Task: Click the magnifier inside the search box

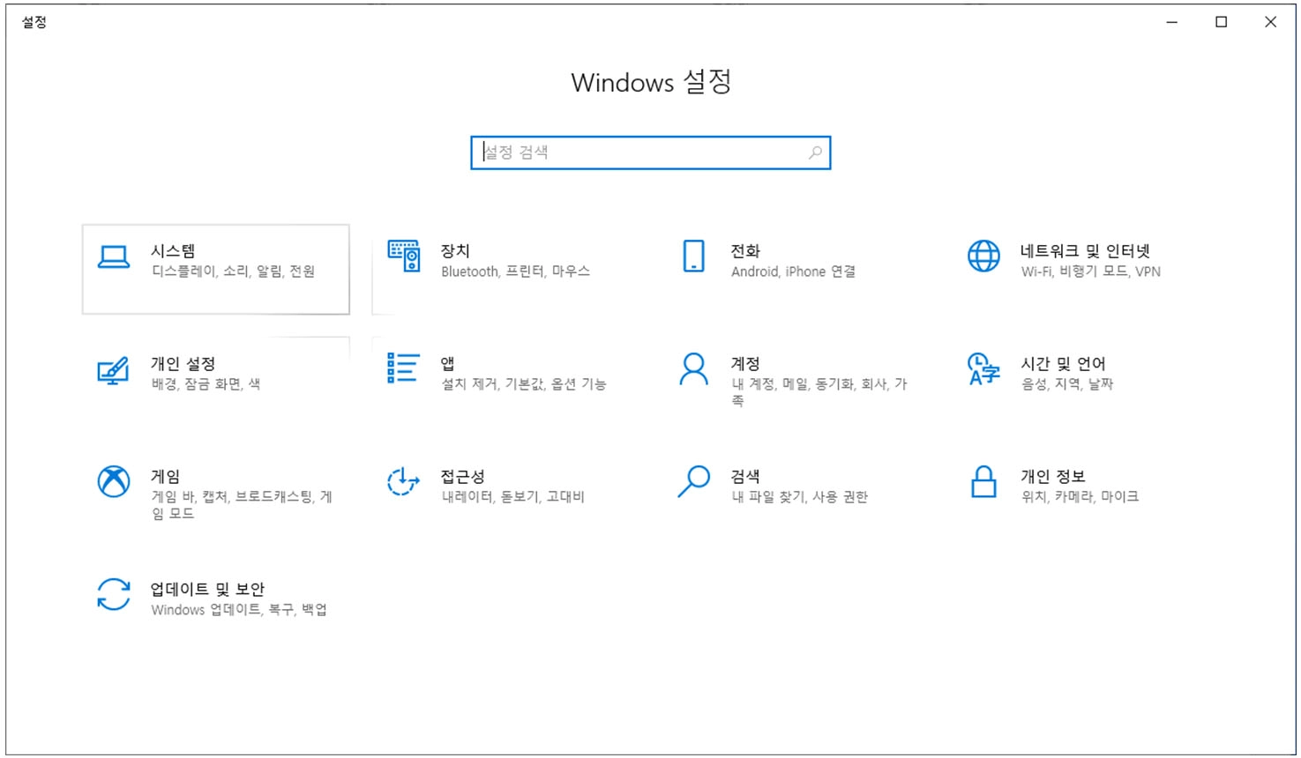Action: coord(814,152)
